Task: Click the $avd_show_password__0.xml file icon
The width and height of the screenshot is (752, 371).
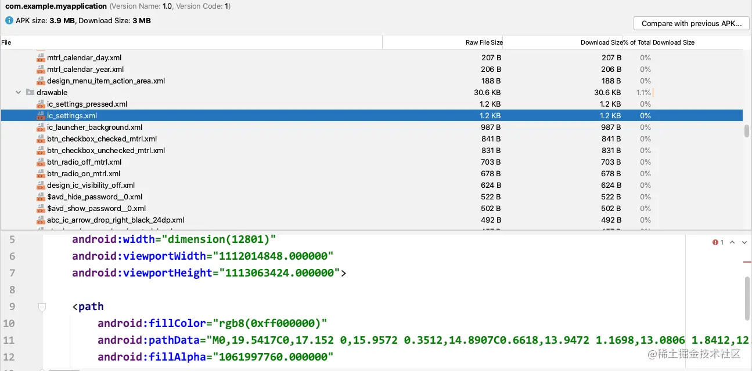Action: [x=41, y=208]
